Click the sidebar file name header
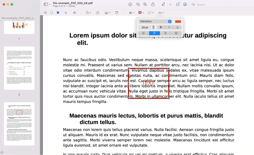The height and width of the screenshot is (155, 254). (x=19, y=18)
